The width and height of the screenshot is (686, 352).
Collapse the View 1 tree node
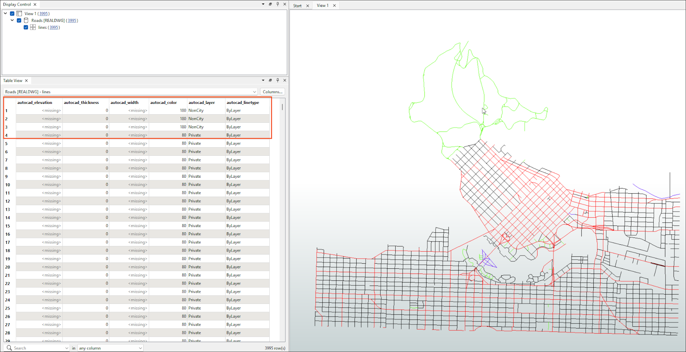(x=6, y=14)
